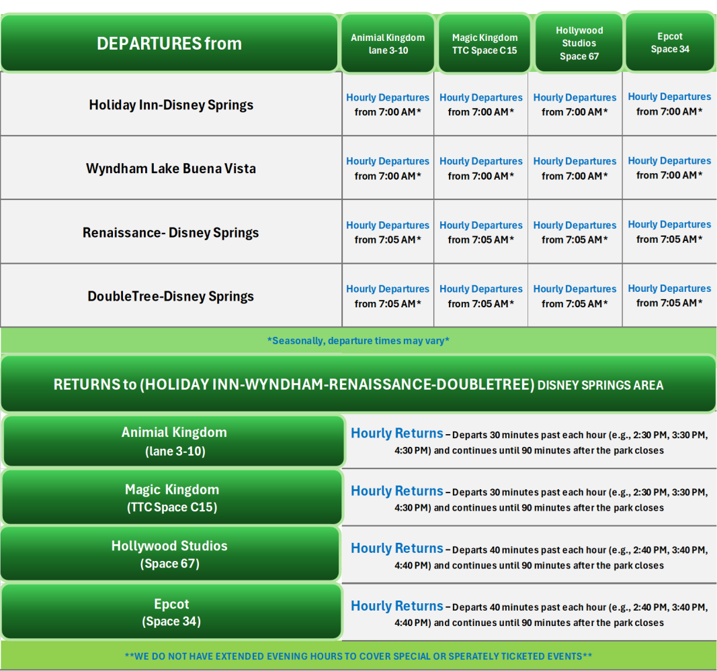Select Magic Kingdom (TTC Space C15) returns button
The height and width of the screenshot is (671, 717).
point(172,498)
